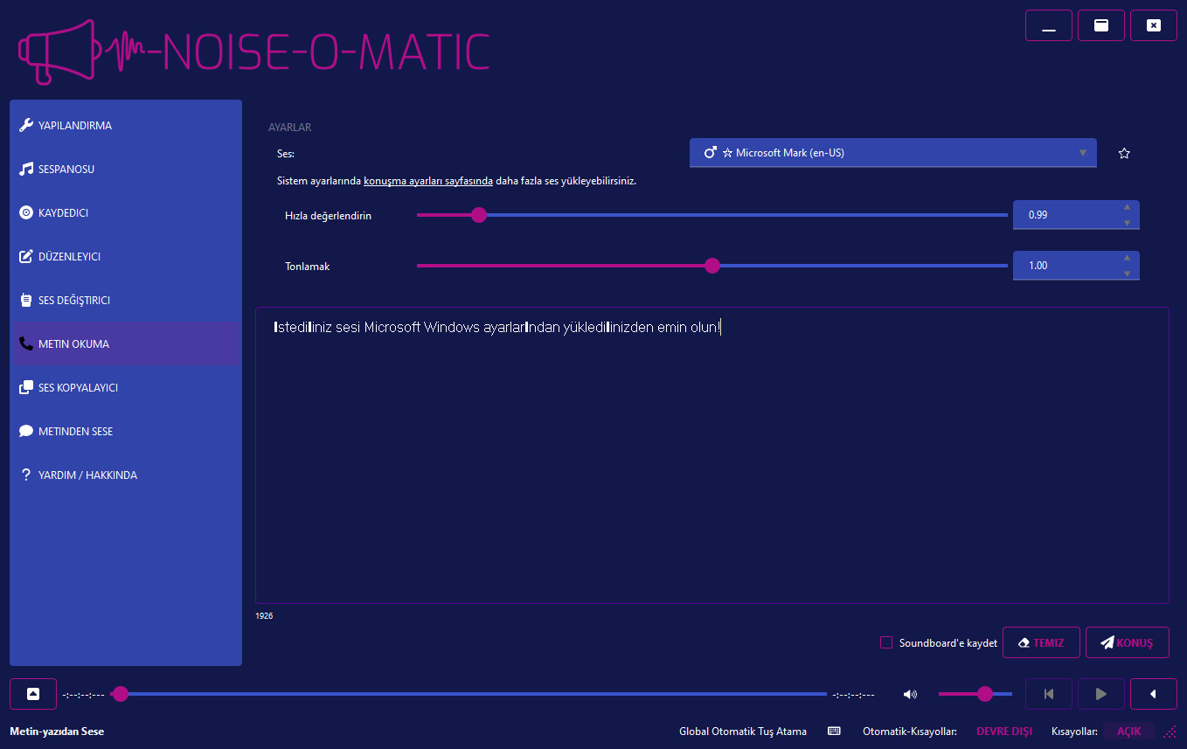Click the Ses Kopyalayıcı copy icon
This screenshot has height=749, width=1187.
(x=26, y=387)
